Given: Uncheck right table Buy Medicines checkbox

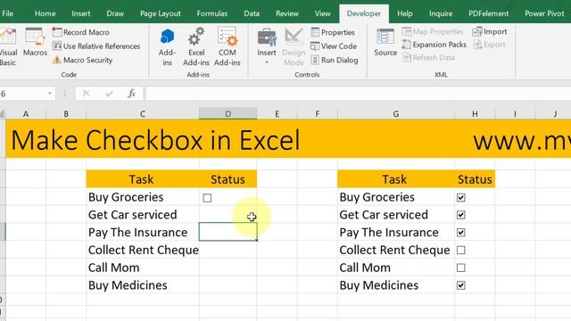Looking at the screenshot, I should (x=461, y=285).
